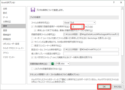
Task: Toggle the don't show Backstage checkbox
Action: click(x=32, y=38)
